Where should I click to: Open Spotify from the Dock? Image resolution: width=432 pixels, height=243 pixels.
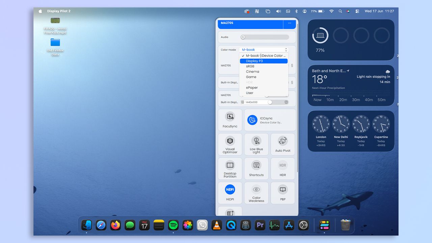point(173,225)
